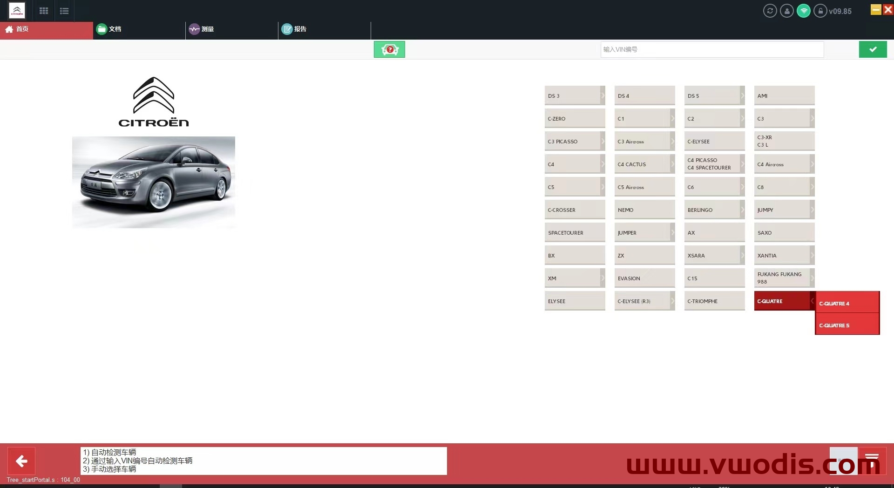The width and height of the screenshot is (894, 488).
Task: Click the silver Citroën sedan image
Action: point(154,182)
